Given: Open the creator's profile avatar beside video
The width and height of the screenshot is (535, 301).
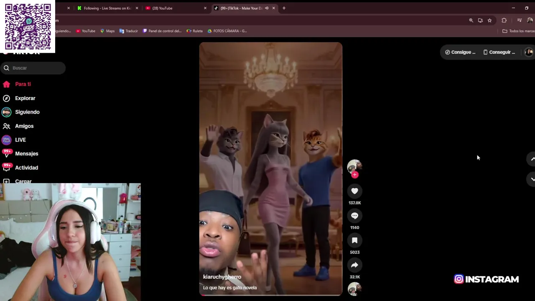Looking at the screenshot, I should tap(354, 166).
